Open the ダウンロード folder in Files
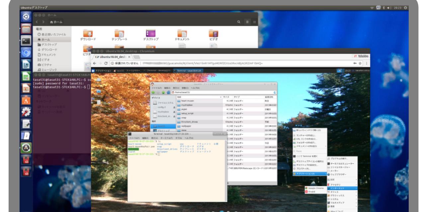 tap(88, 35)
